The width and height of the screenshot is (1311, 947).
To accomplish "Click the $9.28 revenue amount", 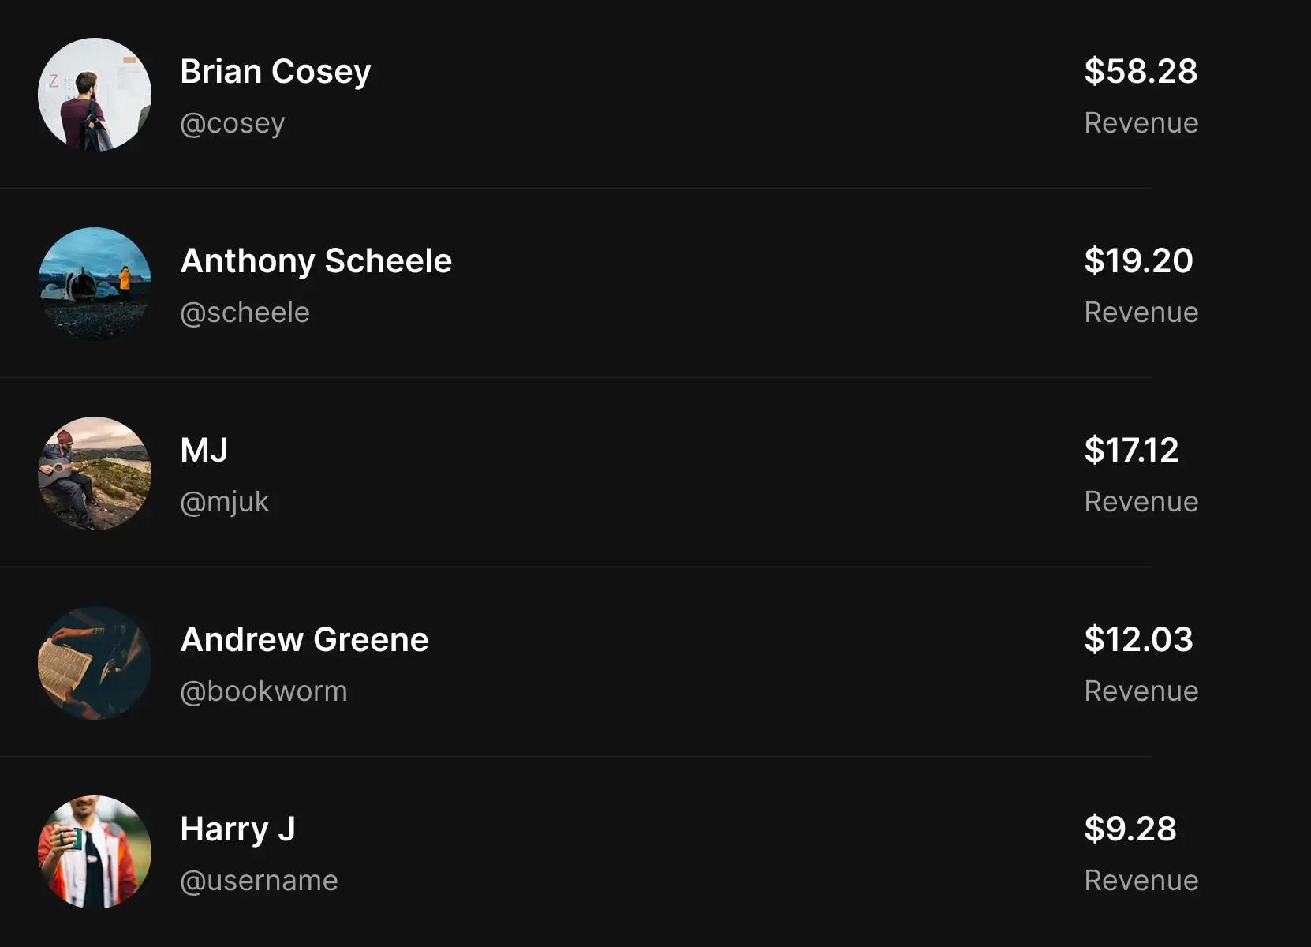I will 1130,829.
